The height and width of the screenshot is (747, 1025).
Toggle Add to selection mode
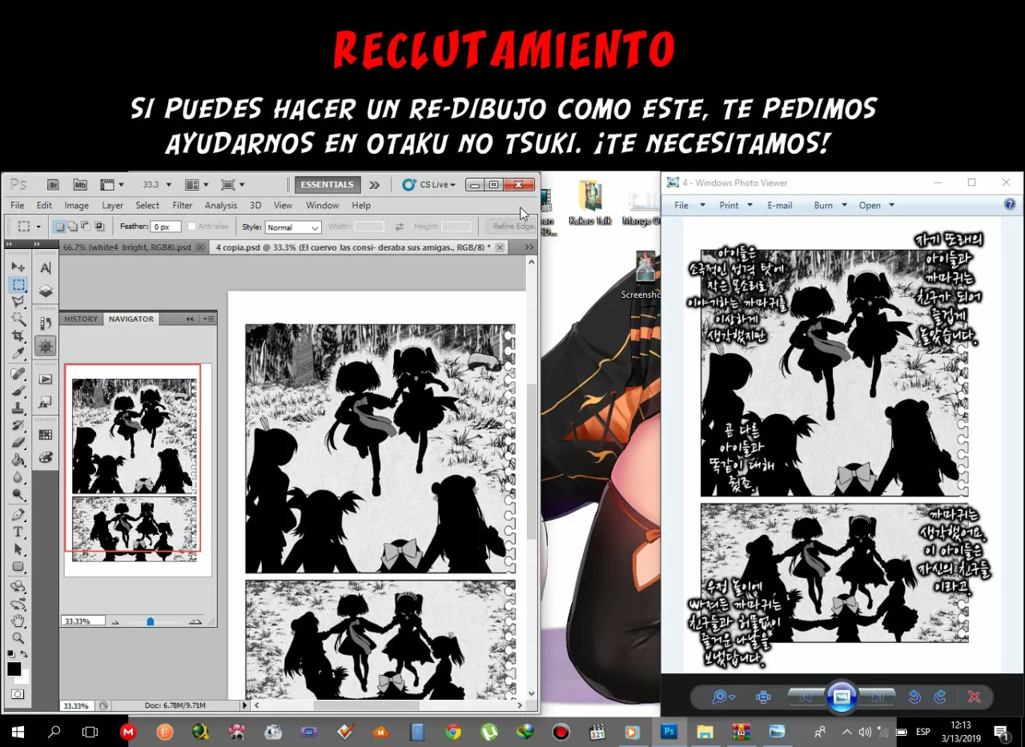pyautogui.click(x=73, y=226)
